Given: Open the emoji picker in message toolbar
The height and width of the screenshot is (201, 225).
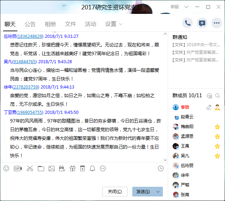Looking at the screenshot, I should pyautogui.click(x=6, y=168).
